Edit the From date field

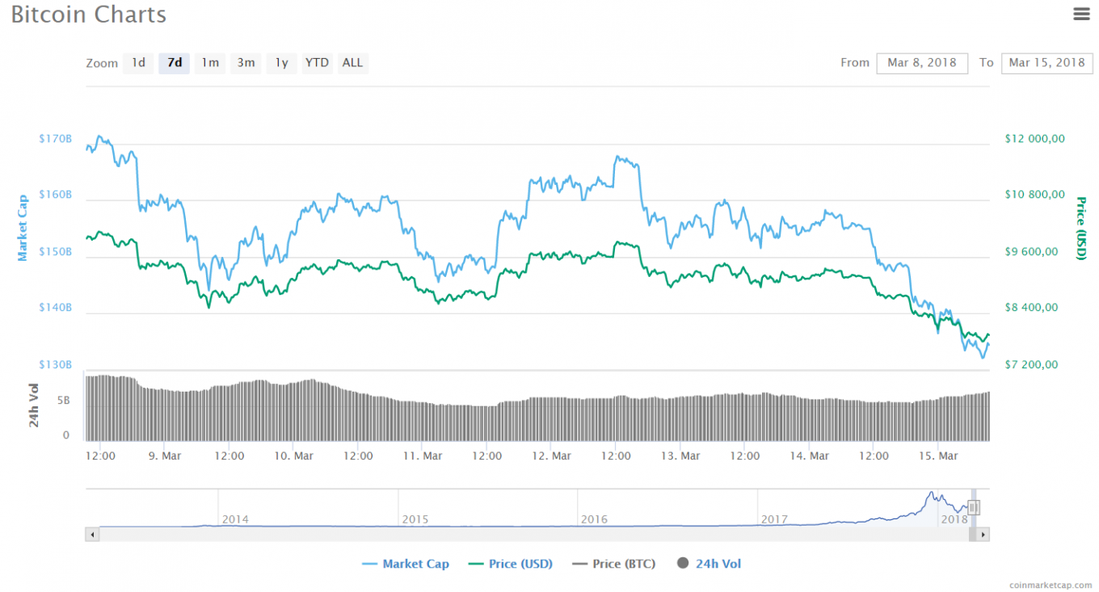pos(921,63)
